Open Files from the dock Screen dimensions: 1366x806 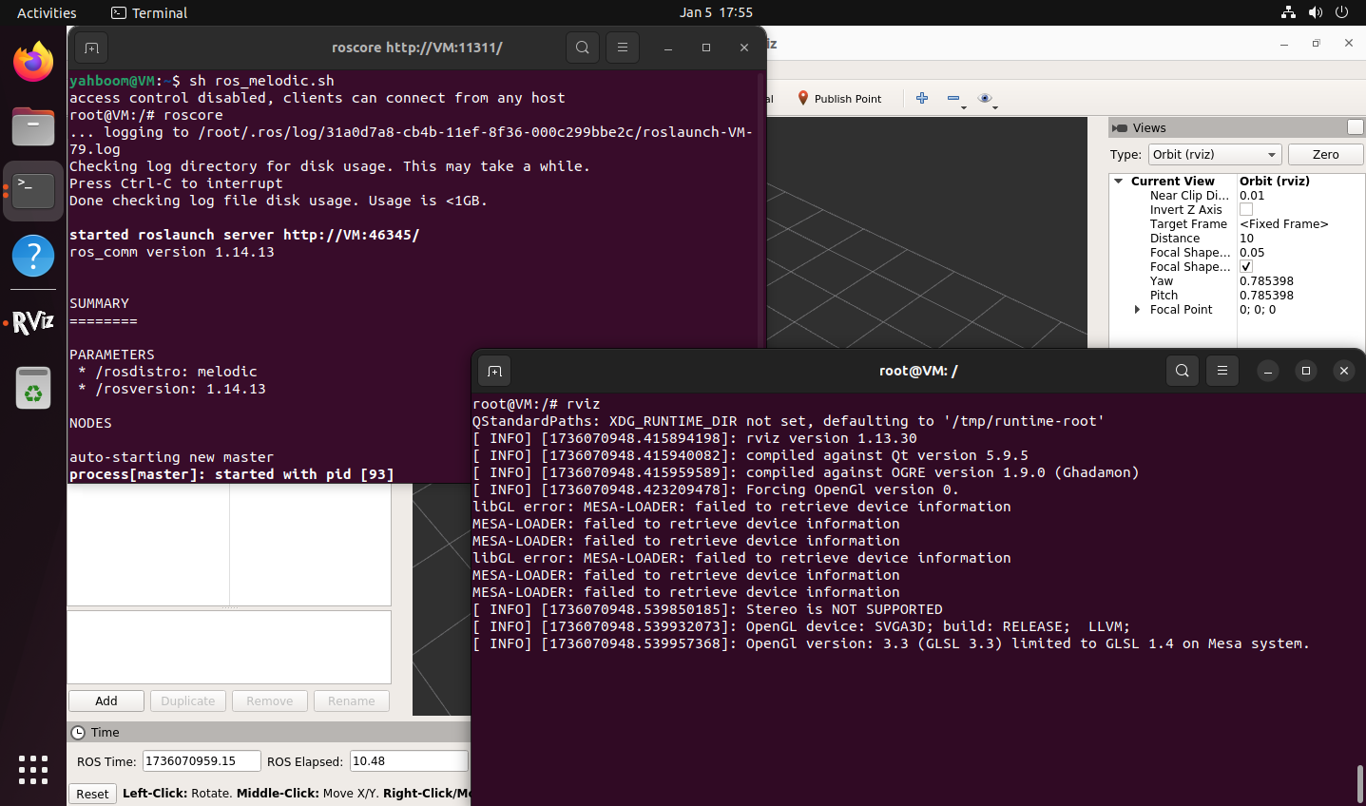tap(33, 126)
